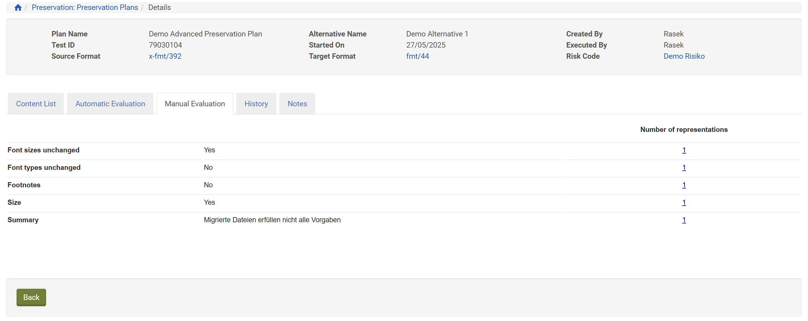This screenshot has width=808, height=321.
Task: Switch to the History tab
Action: pos(256,104)
